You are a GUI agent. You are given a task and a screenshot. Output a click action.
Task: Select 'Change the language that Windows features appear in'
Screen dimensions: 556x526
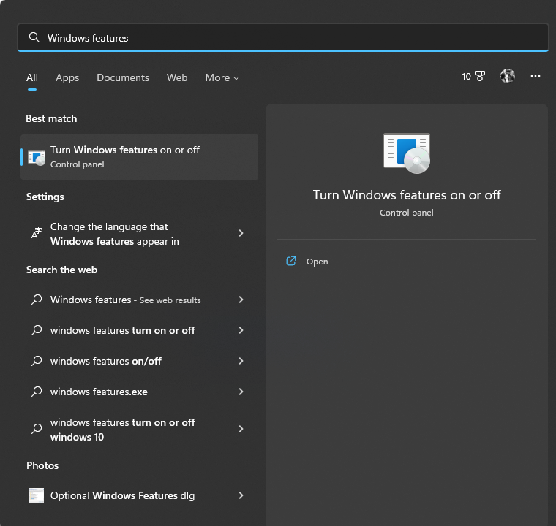click(139, 234)
